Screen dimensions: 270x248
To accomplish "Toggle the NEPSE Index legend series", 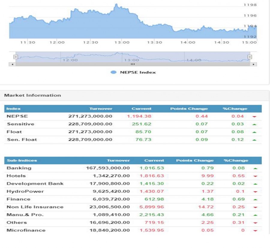I will coord(138,72).
